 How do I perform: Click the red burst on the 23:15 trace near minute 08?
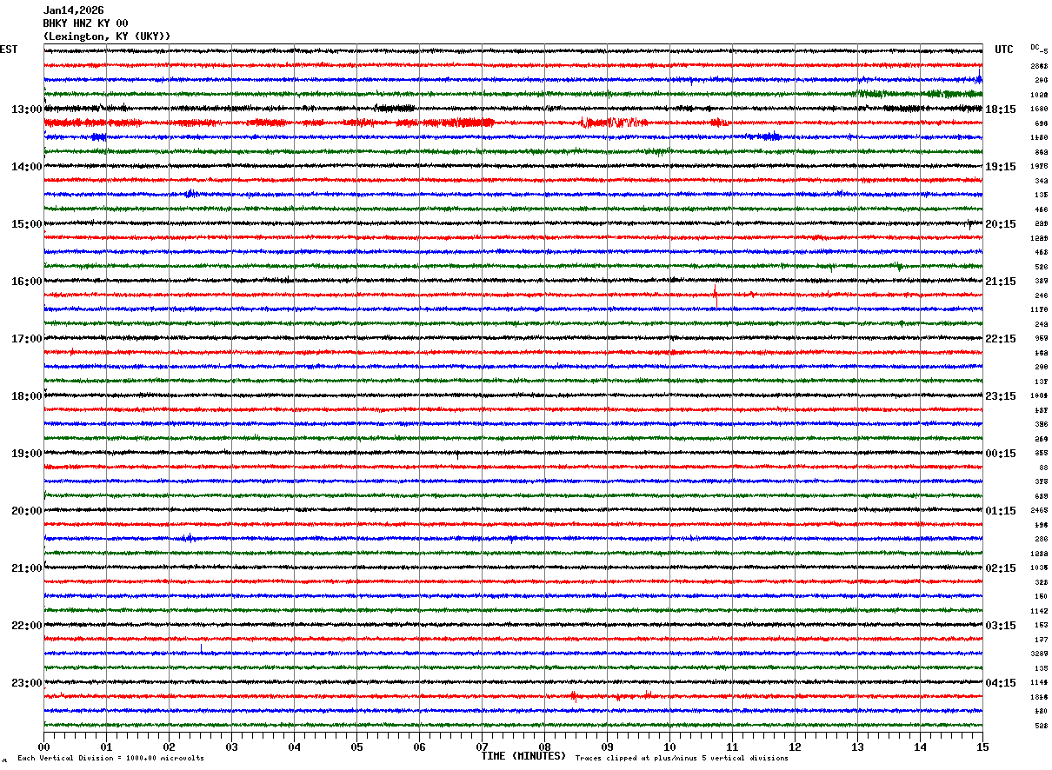click(x=574, y=696)
